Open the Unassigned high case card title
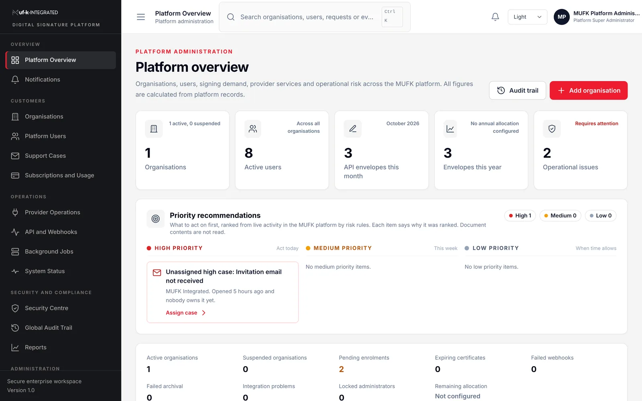The image size is (642, 401). pos(223,276)
